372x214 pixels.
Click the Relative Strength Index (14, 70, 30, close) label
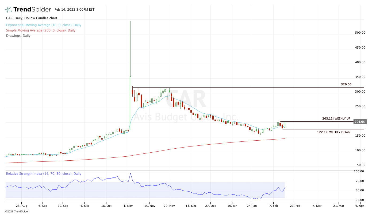click(44, 174)
